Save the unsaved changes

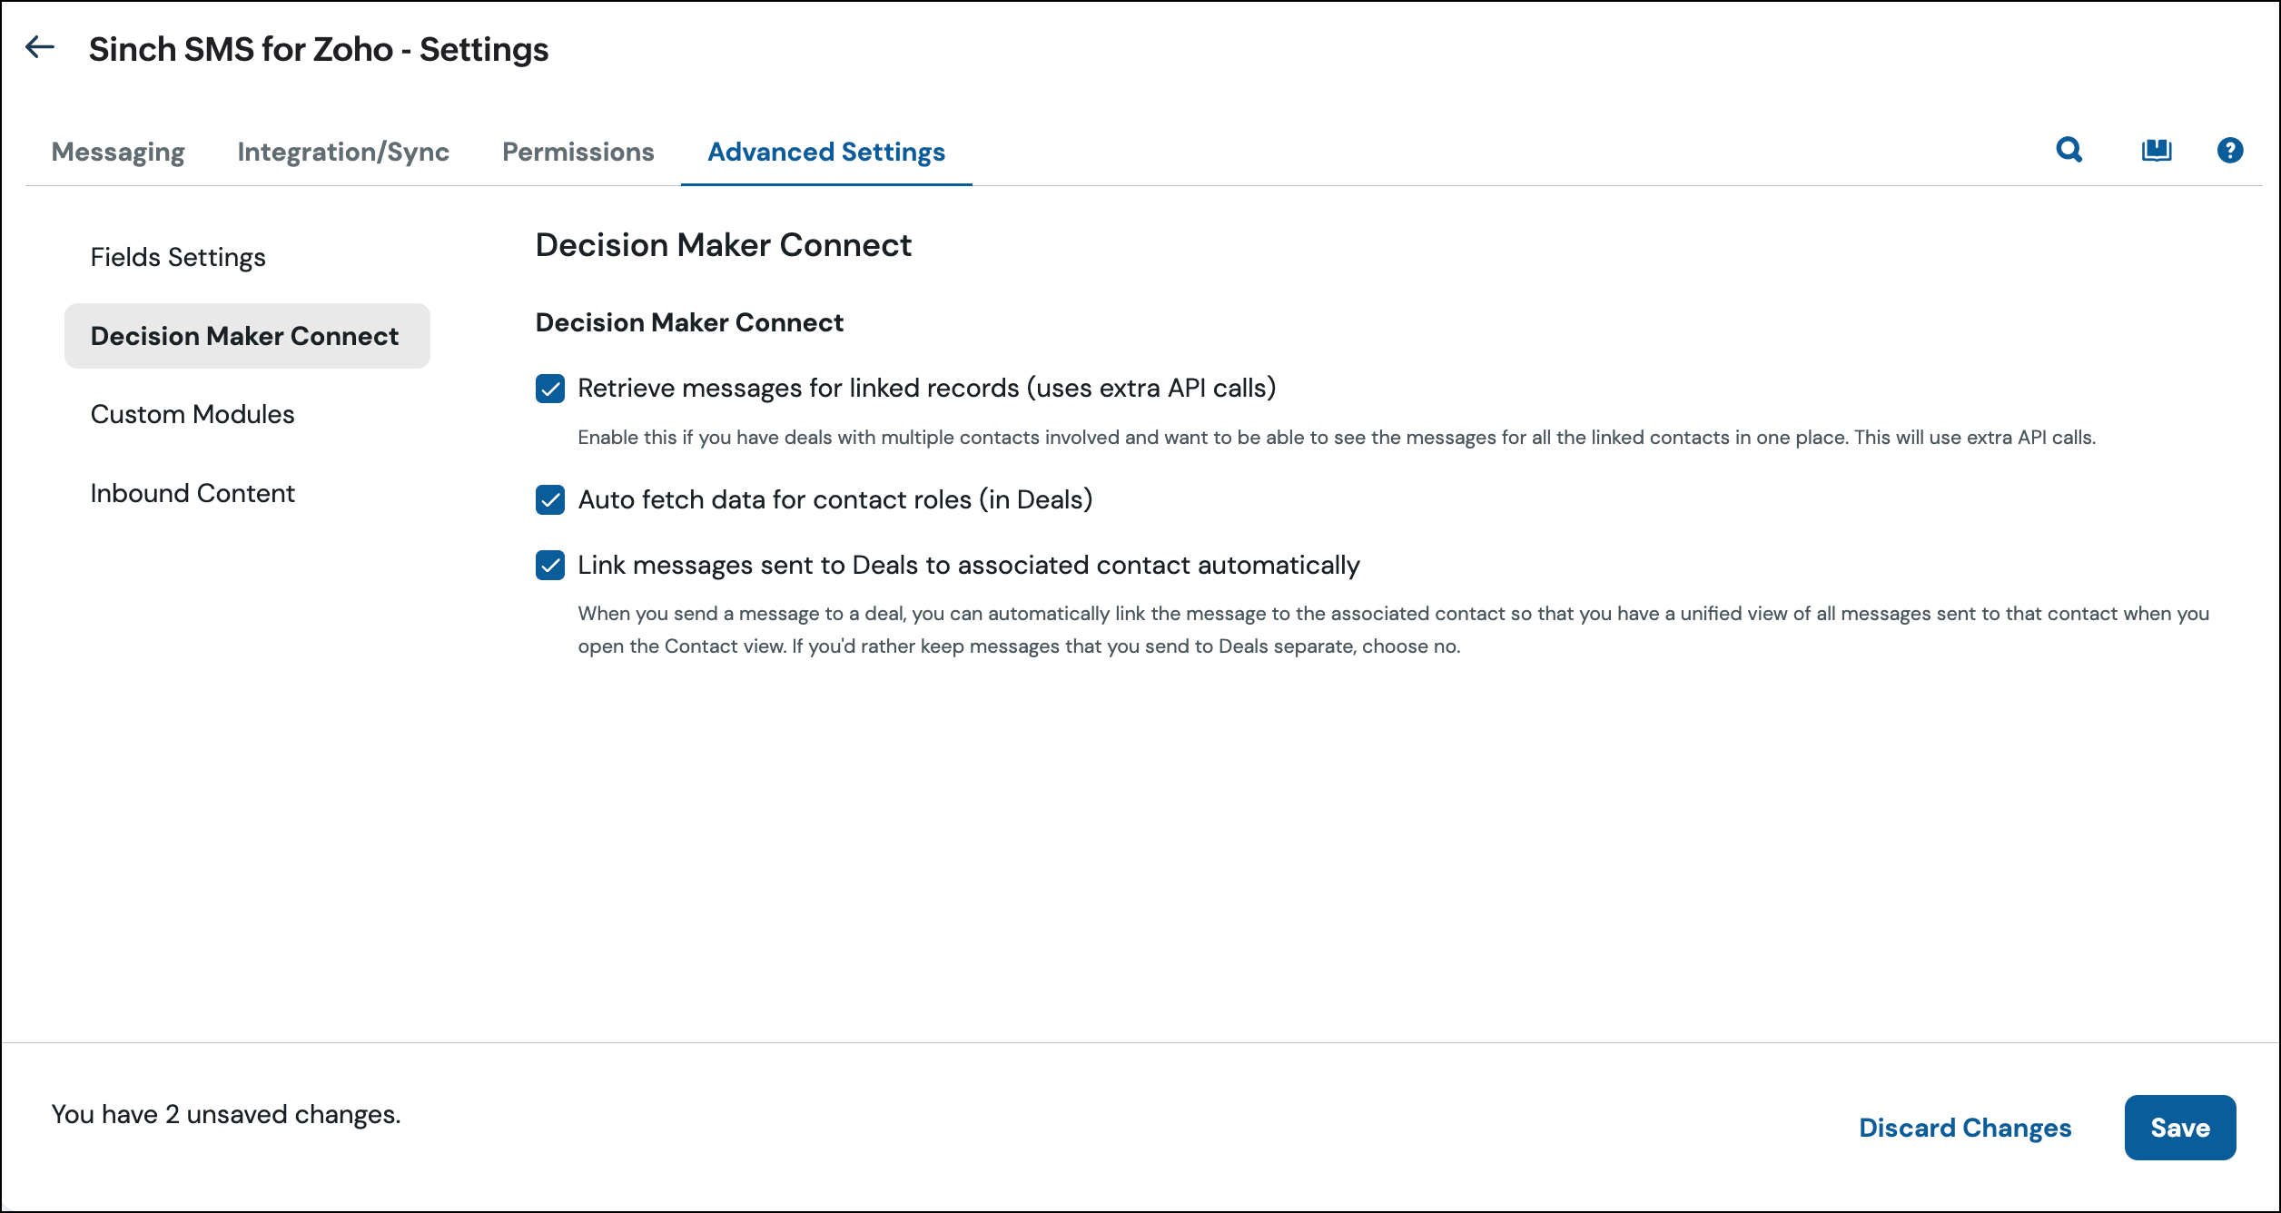click(2180, 1128)
